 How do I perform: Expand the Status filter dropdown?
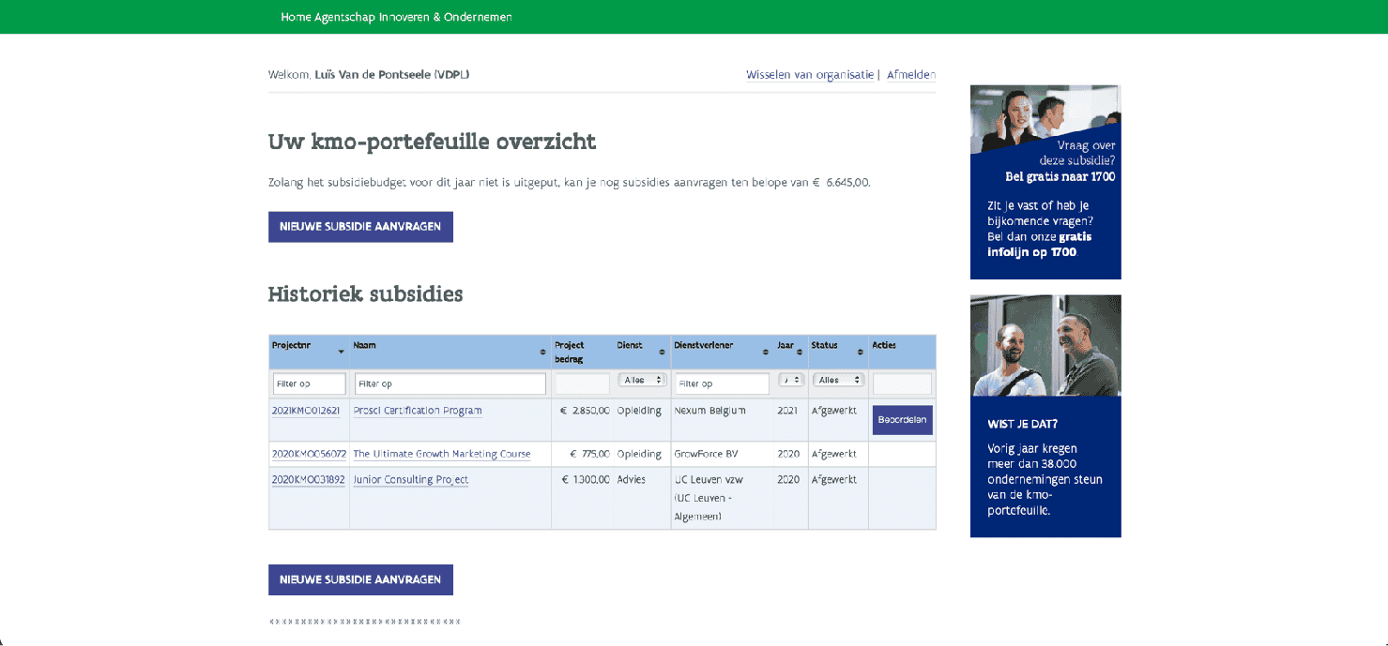[838, 380]
